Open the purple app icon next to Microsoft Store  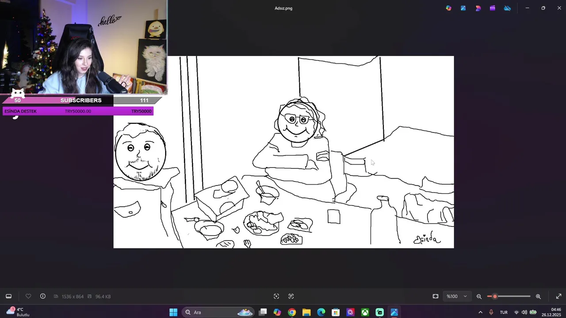click(x=350, y=312)
